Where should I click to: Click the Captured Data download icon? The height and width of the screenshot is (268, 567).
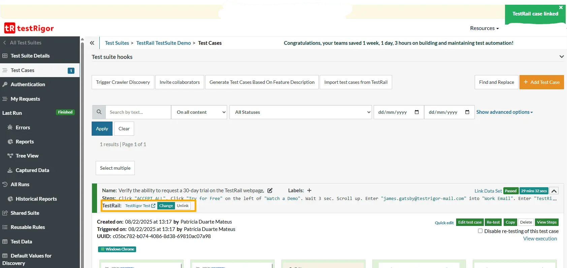[x=10, y=170]
